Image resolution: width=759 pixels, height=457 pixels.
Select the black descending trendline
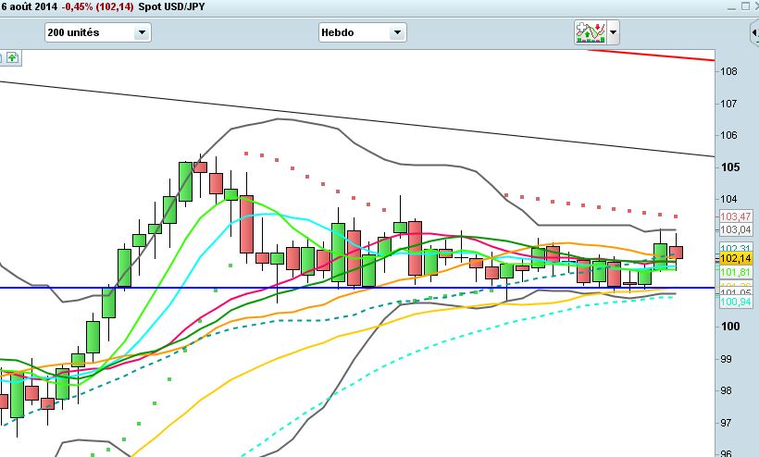tap(357, 118)
